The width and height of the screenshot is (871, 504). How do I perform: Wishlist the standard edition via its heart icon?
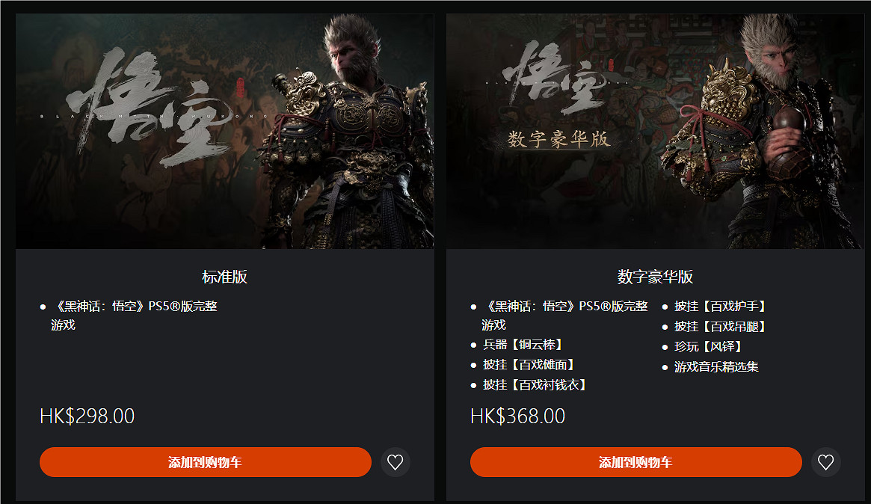tap(395, 462)
